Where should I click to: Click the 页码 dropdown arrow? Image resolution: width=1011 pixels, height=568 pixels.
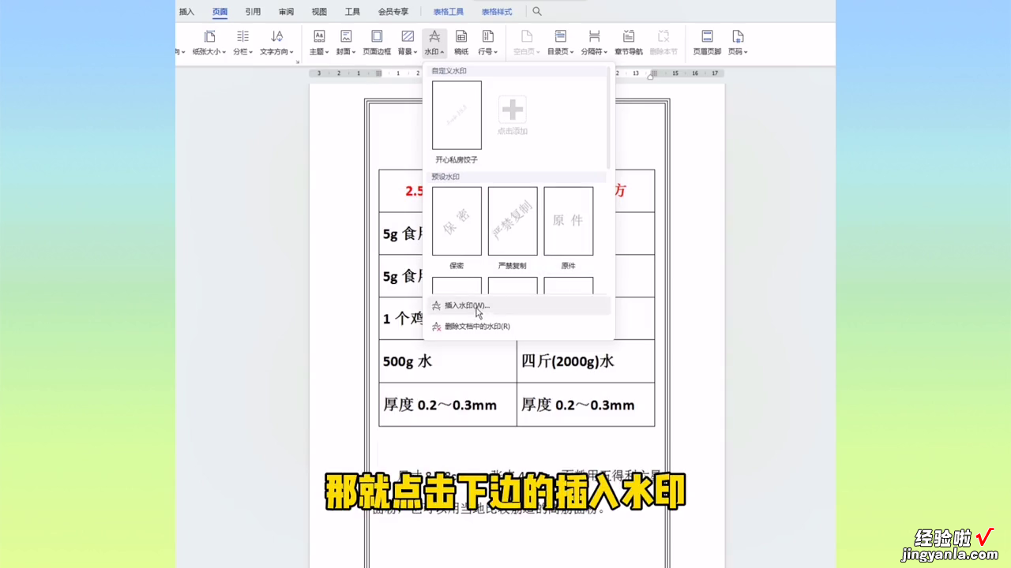click(x=746, y=52)
